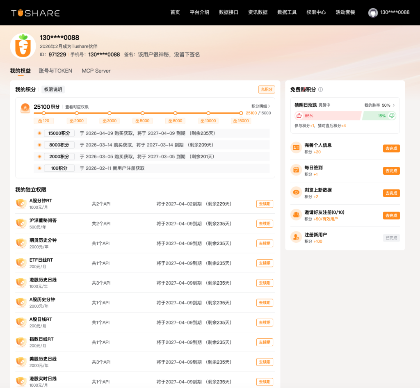
Task: Vote down with the thumbs-down icon
Action: point(392,116)
